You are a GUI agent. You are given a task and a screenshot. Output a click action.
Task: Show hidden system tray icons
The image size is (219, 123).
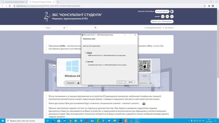pos(189,121)
